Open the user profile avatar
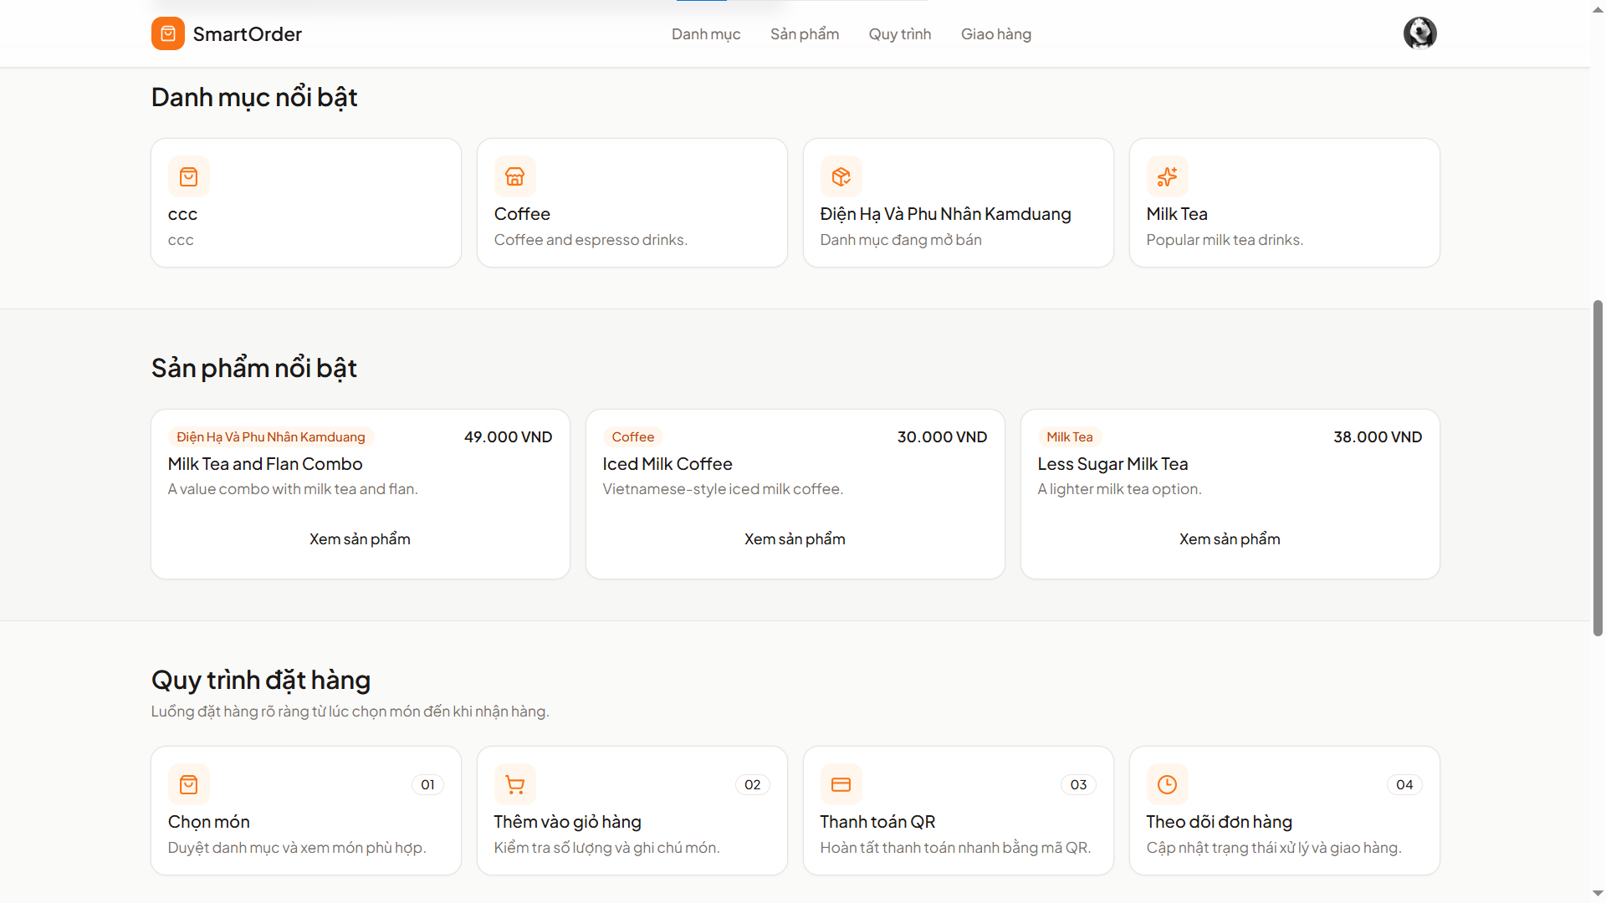The image size is (1606, 903). (1419, 33)
